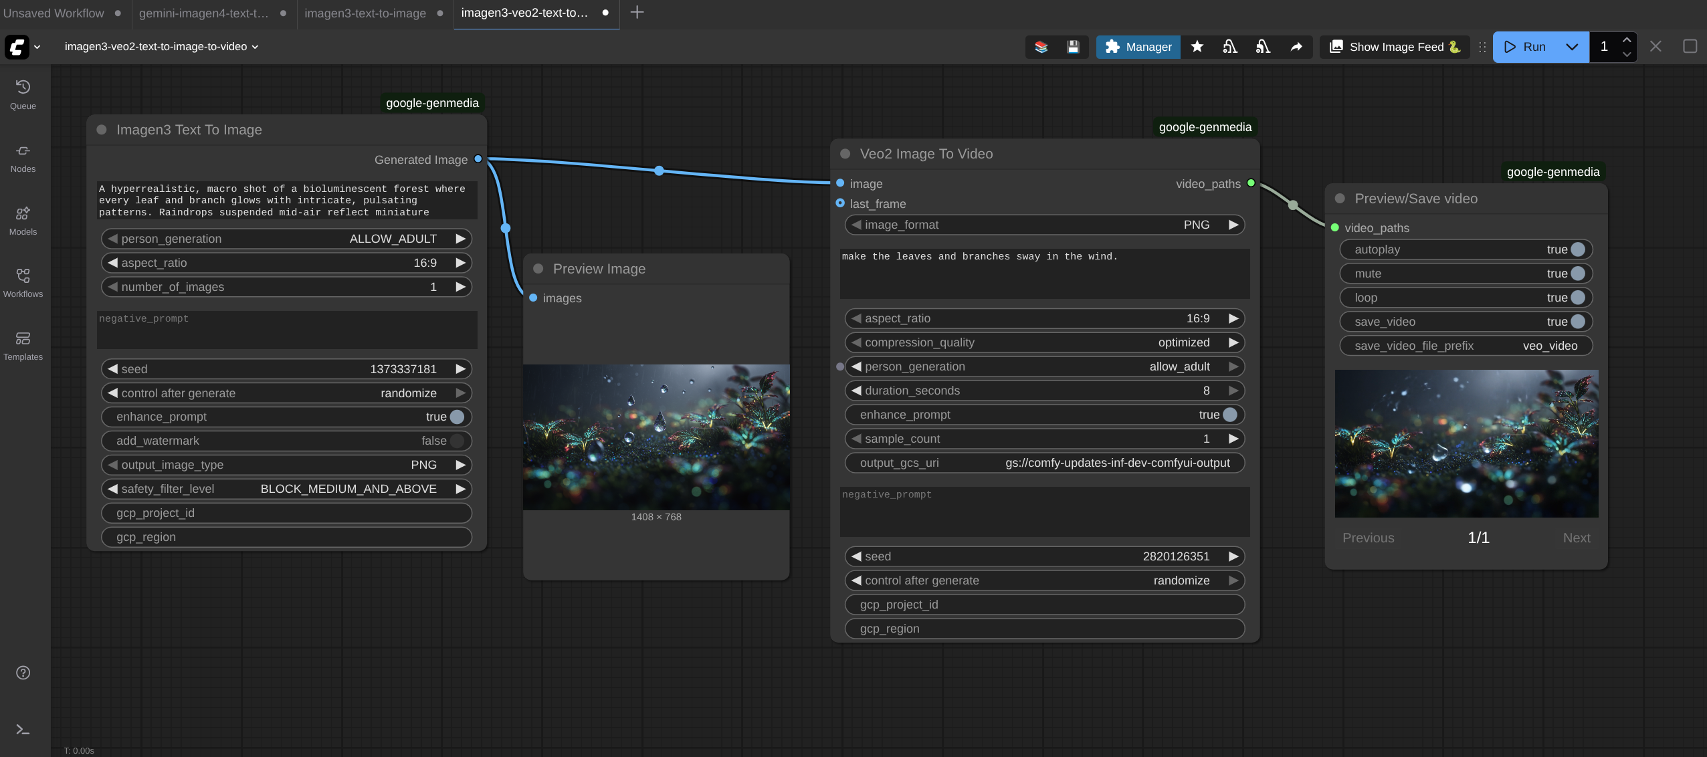Click Imagen3 prompt text area

point(287,200)
